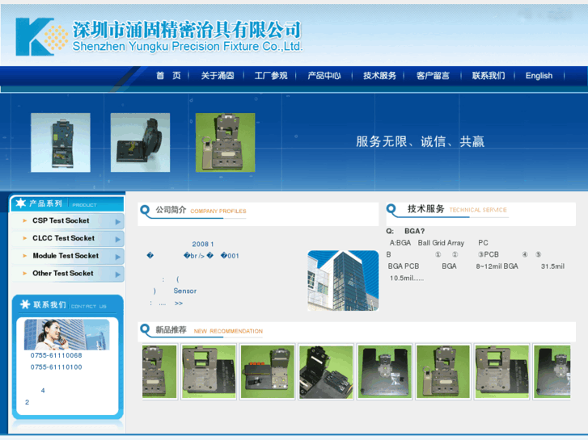
Task: Switch to the English version
Action: click(x=539, y=76)
